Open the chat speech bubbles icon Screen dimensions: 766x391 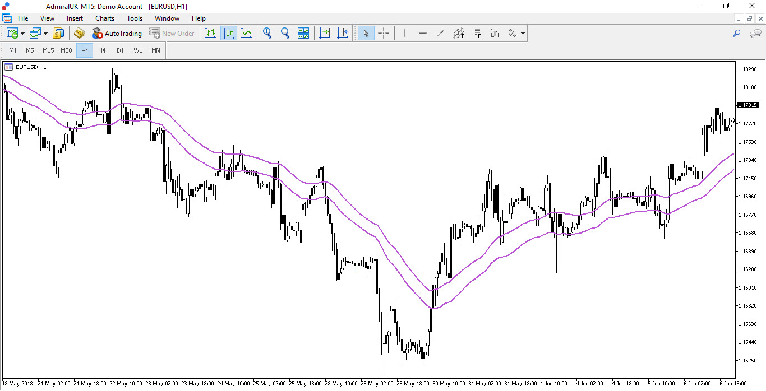pyautogui.click(x=755, y=33)
